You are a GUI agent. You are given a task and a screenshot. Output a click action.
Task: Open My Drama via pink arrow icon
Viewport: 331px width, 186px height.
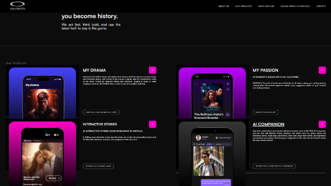pos(152,70)
